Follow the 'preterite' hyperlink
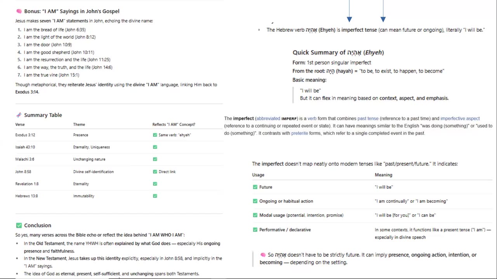 point(299,133)
